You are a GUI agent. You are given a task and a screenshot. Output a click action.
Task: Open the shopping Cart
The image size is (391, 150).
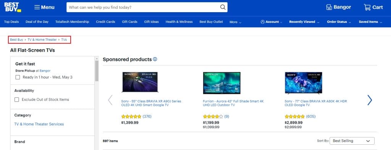tap(373, 7)
